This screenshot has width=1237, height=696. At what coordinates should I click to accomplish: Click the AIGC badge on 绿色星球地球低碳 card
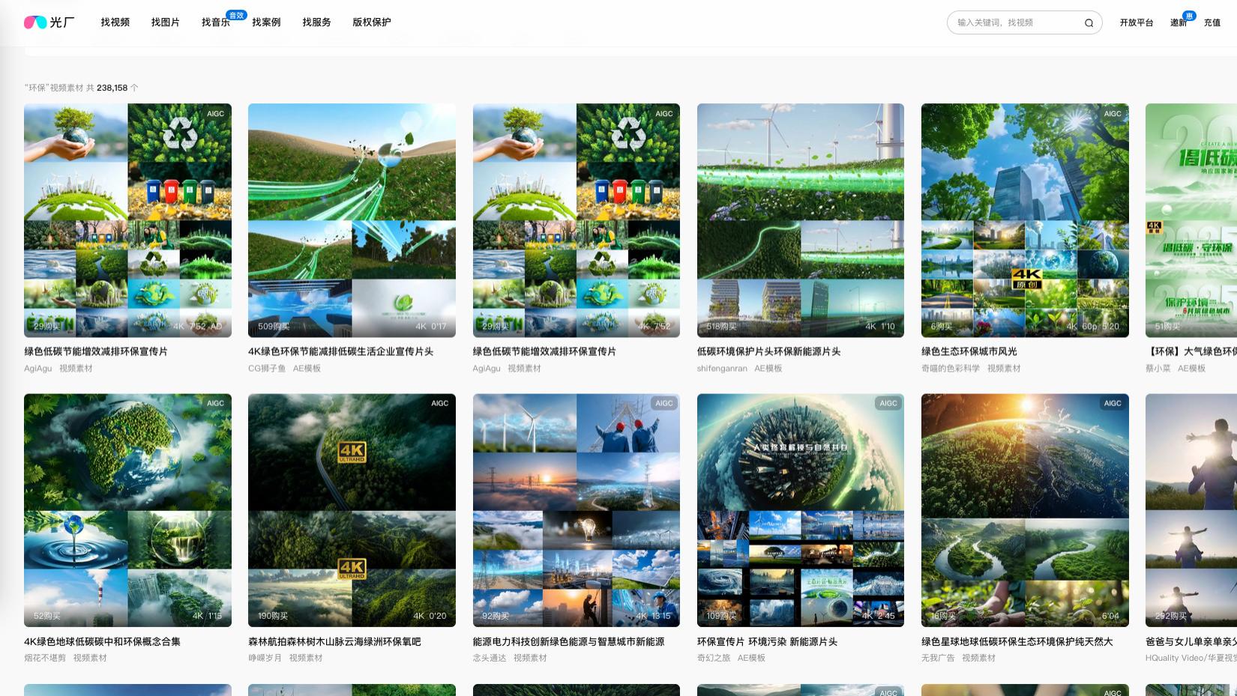click(x=1113, y=403)
